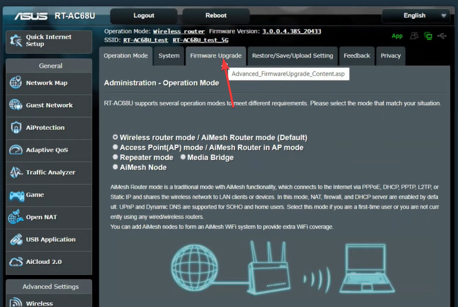Open the App link in header

397,36
